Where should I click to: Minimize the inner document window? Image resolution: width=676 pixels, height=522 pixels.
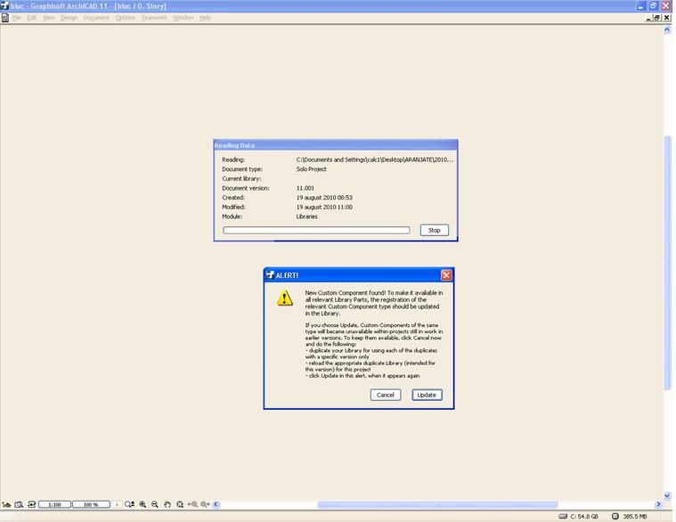tap(648, 18)
